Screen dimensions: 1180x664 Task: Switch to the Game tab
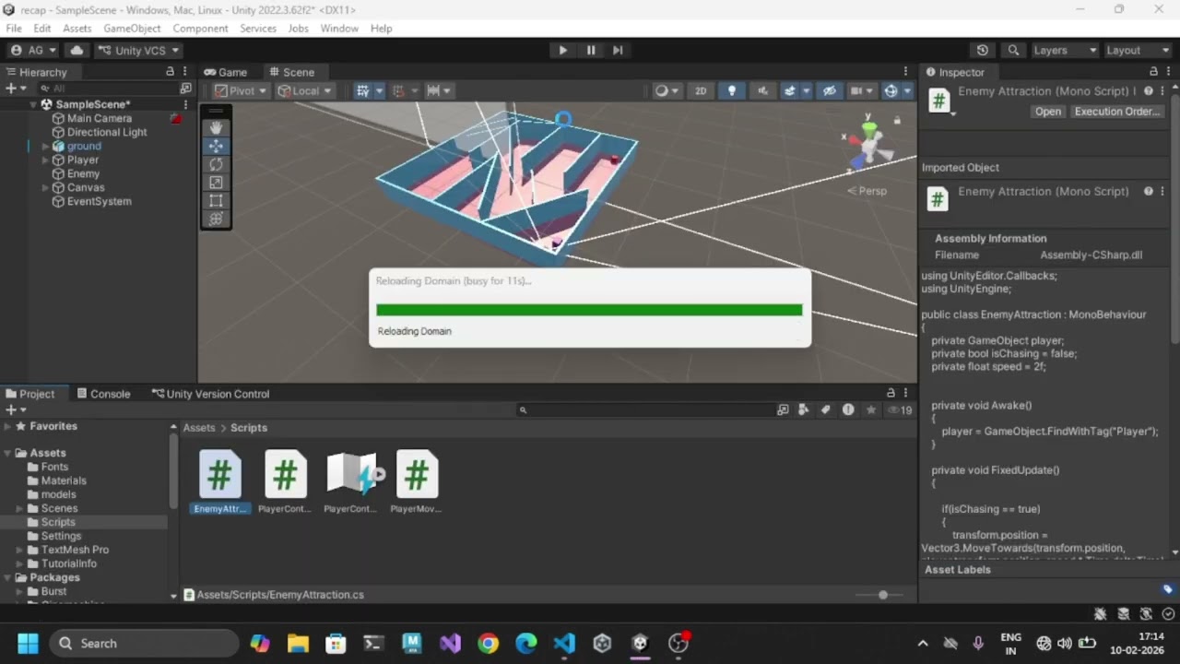pyautogui.click(x=226, y=72)
